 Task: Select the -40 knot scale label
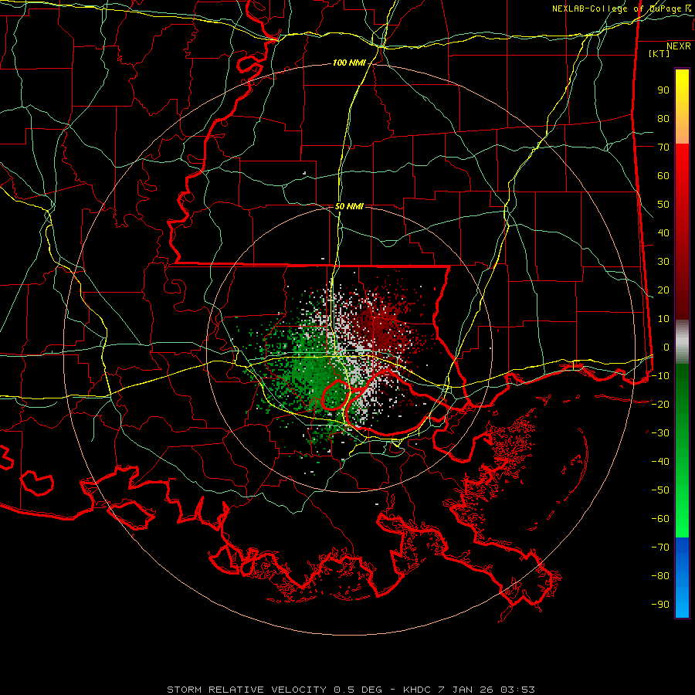coord(660,462)
